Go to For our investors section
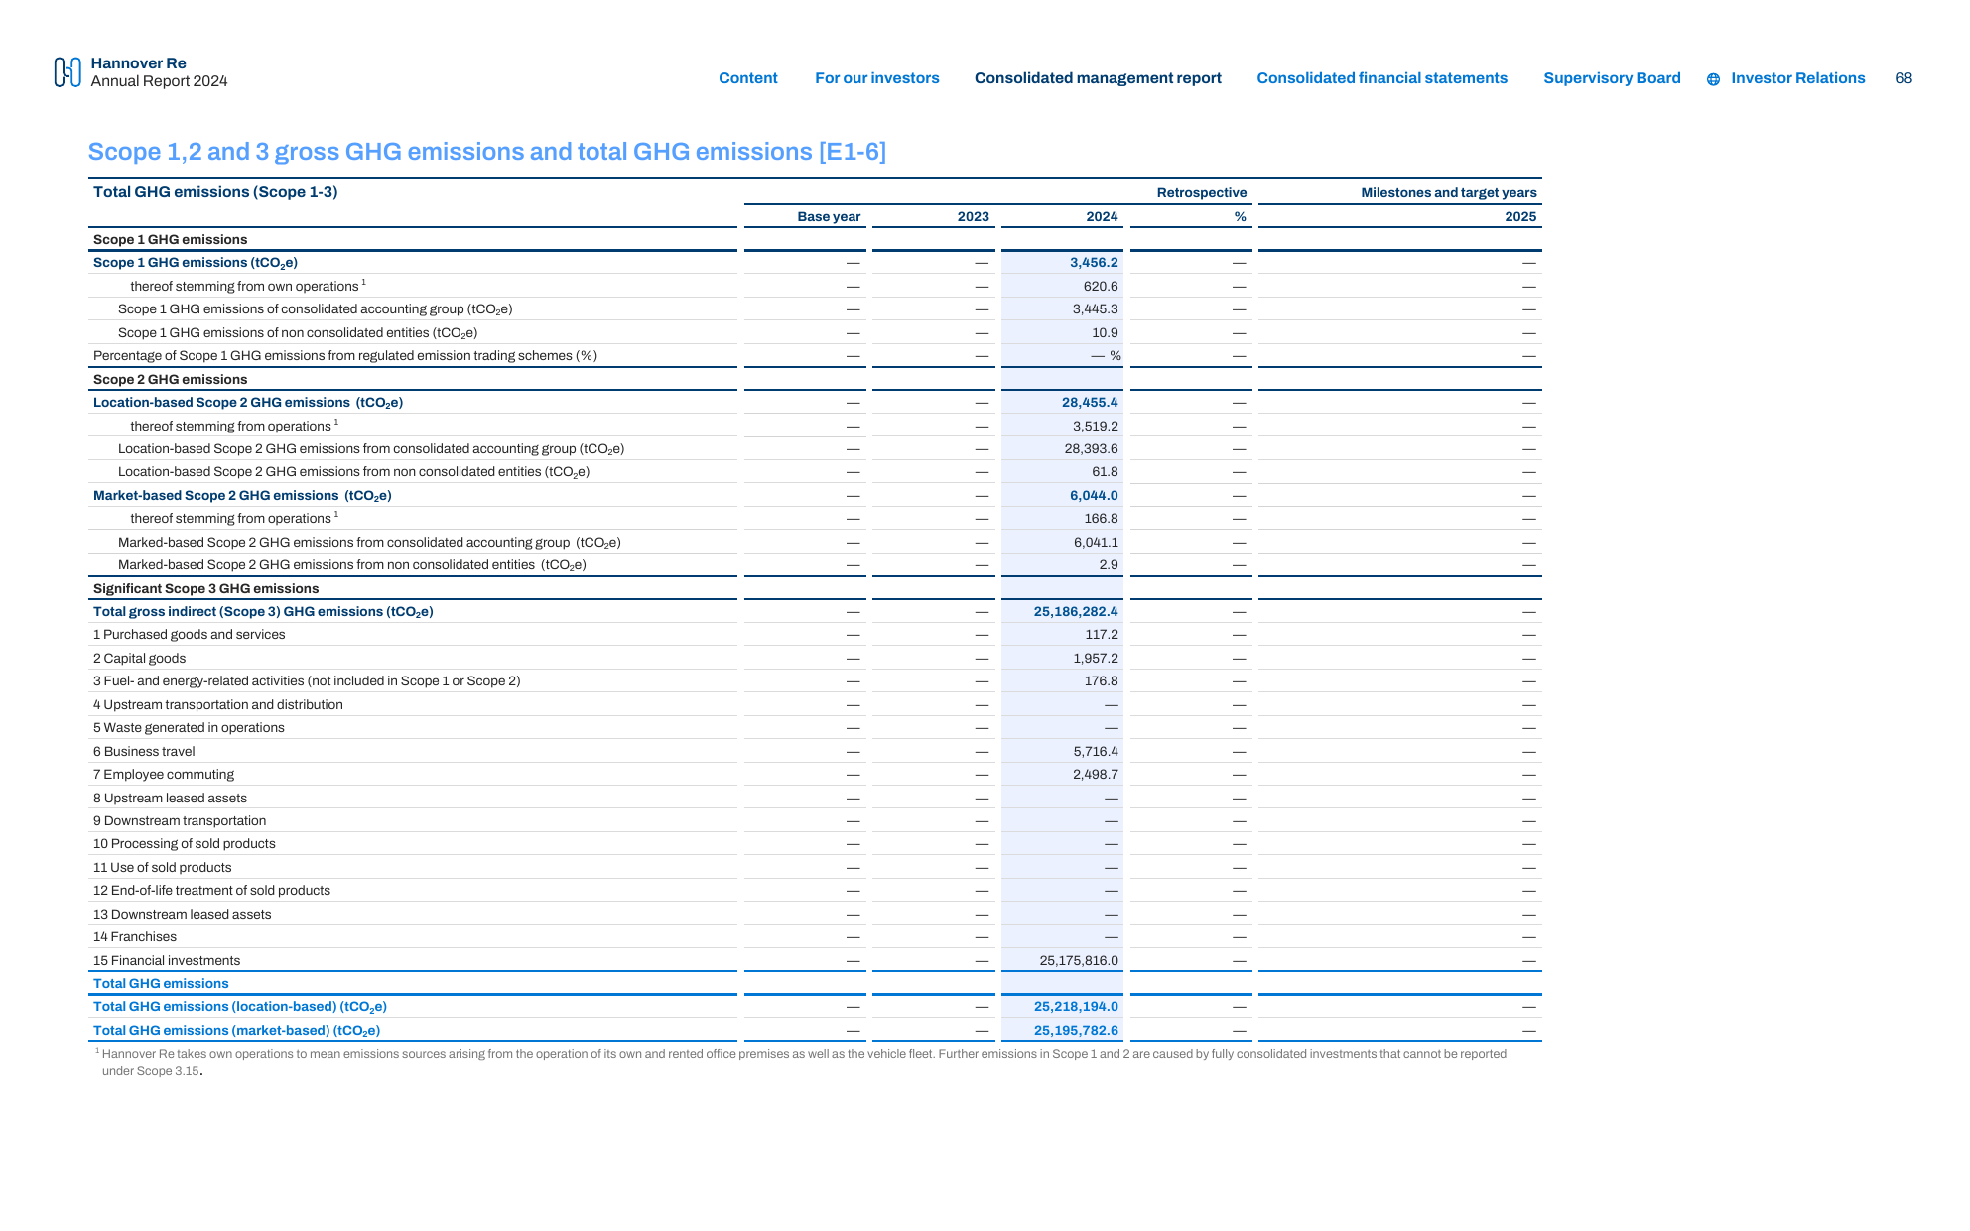This screenshot has height=1231, width=1970. [x=876, y=78]
